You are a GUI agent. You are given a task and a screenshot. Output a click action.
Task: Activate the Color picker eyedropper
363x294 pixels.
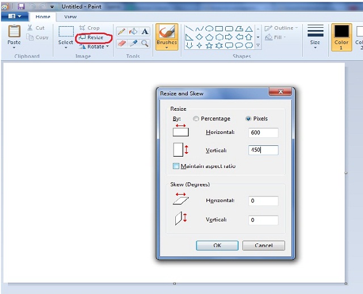click(133, 43)
